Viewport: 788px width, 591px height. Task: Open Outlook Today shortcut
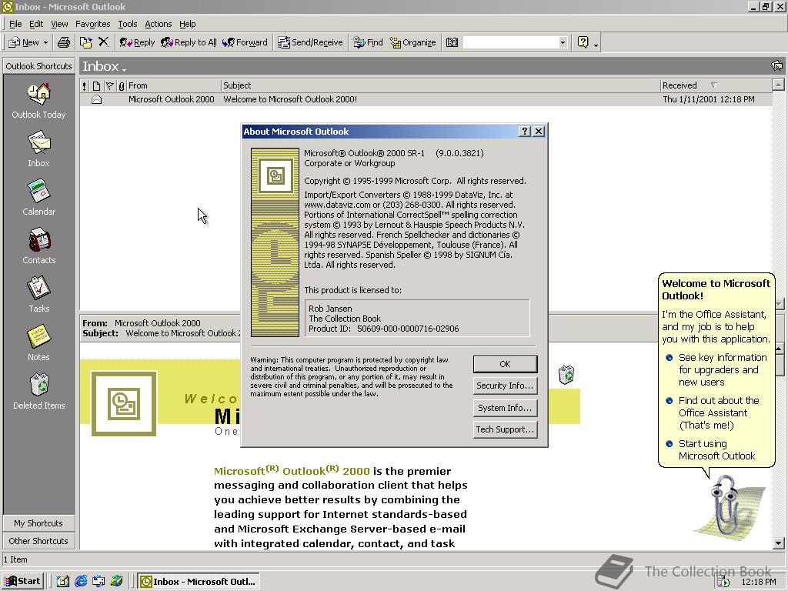coord(38,101)
